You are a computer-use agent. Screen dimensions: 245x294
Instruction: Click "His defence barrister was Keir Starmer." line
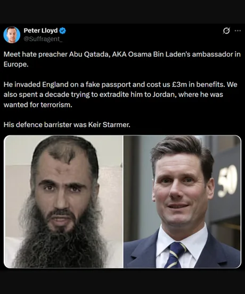pyautogui.click(x=67, y=125)
